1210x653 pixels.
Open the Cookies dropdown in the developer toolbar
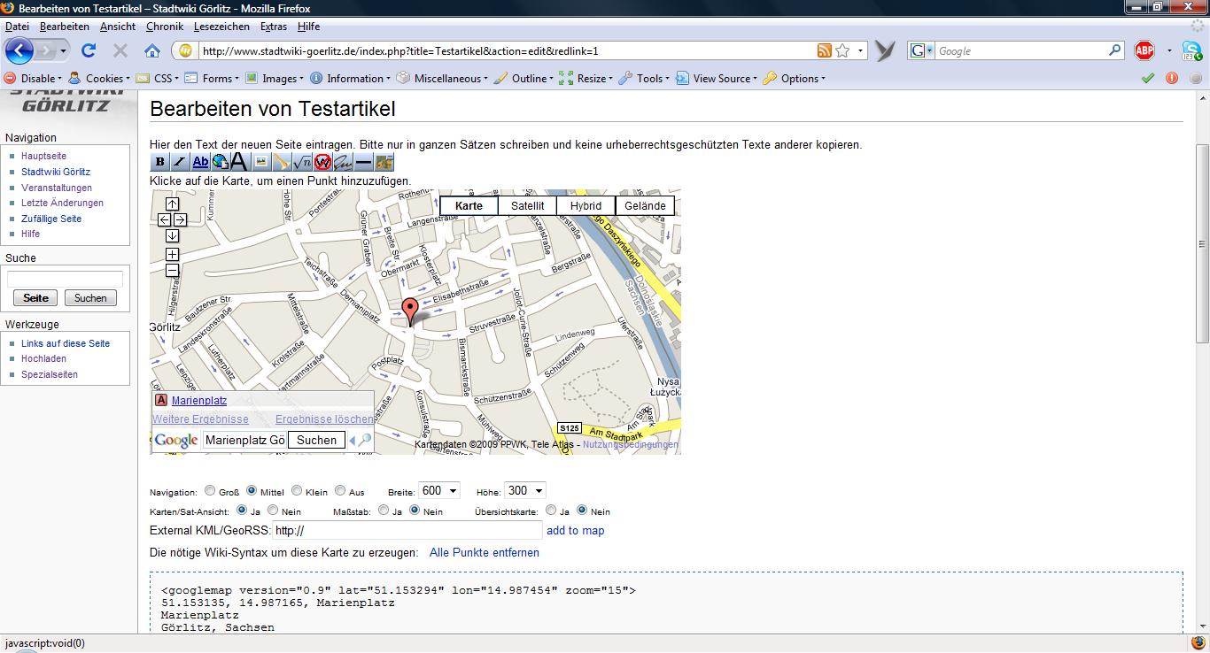98,78
